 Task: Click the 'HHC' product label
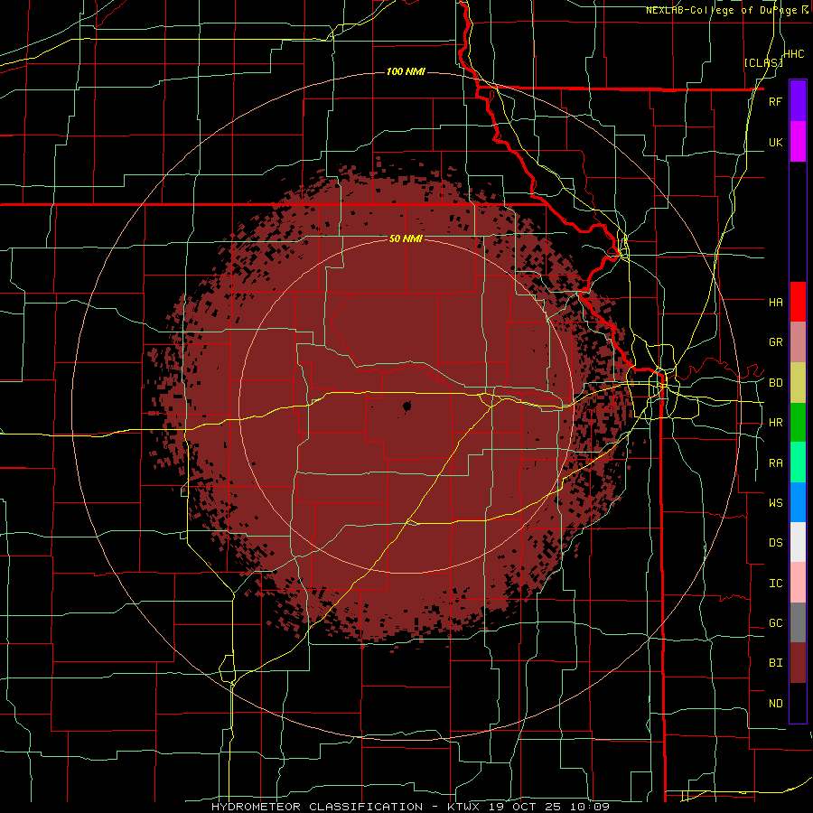tap(794, 54)
